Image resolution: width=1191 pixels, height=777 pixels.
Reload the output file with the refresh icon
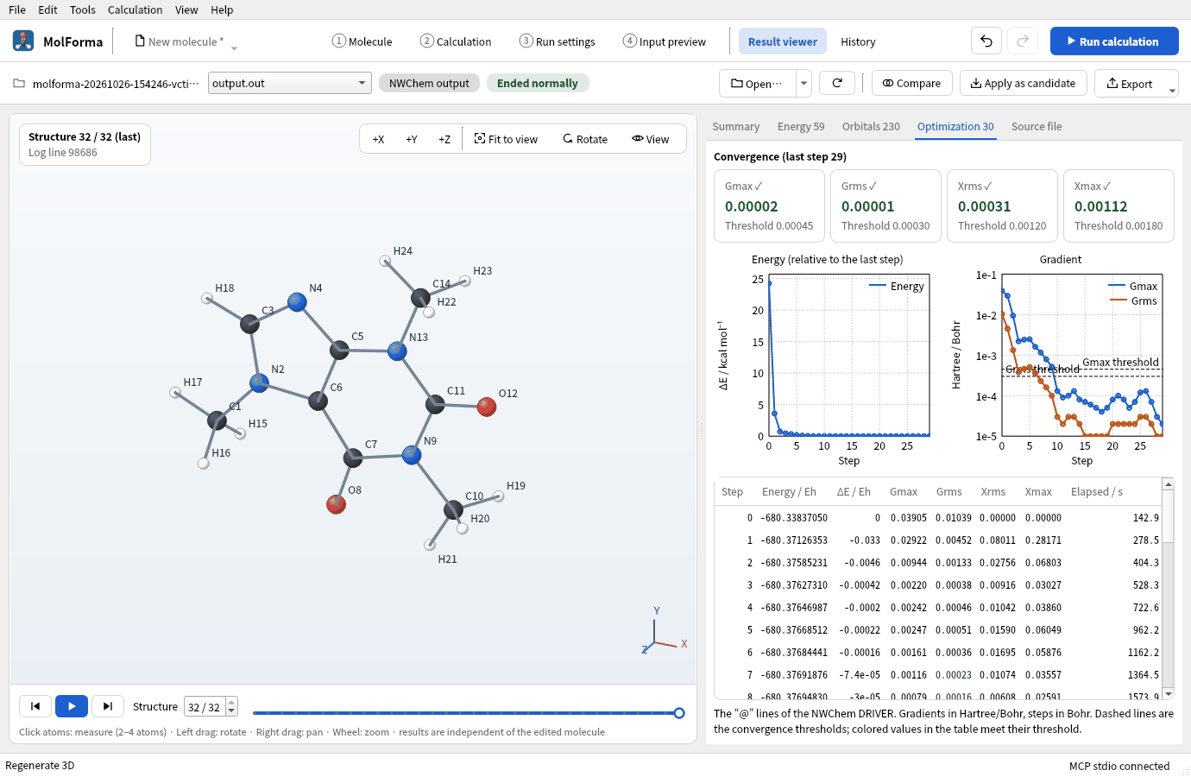(837, 83)
